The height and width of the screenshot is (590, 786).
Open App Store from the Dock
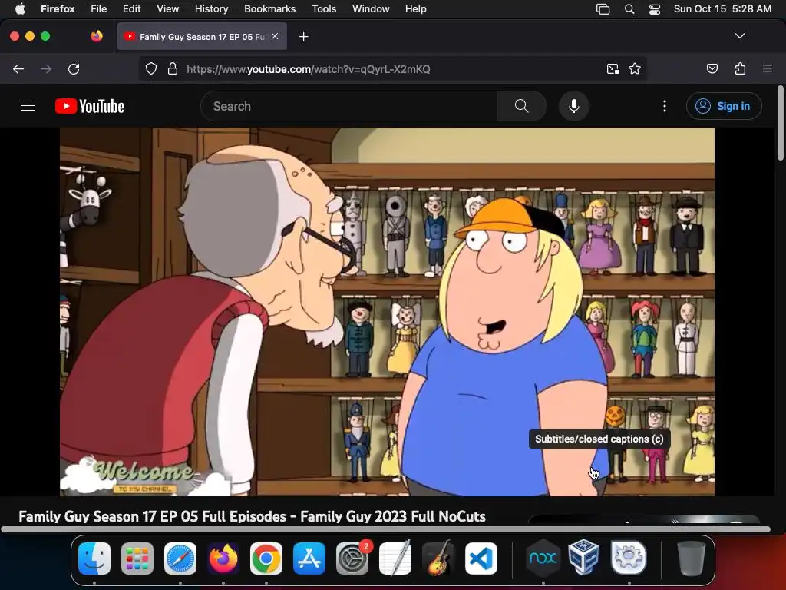(x=309, y=558)
